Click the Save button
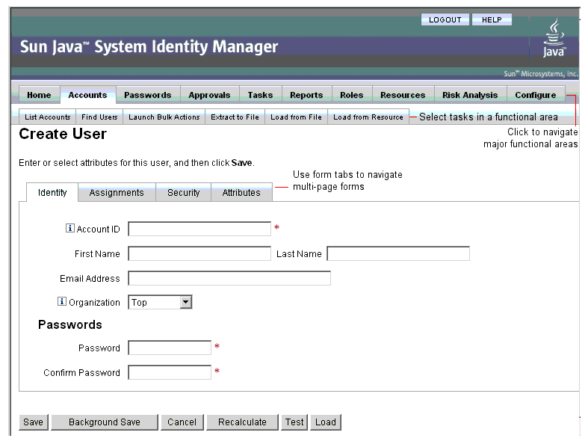The image size is (588, 444). pos(34,422)
